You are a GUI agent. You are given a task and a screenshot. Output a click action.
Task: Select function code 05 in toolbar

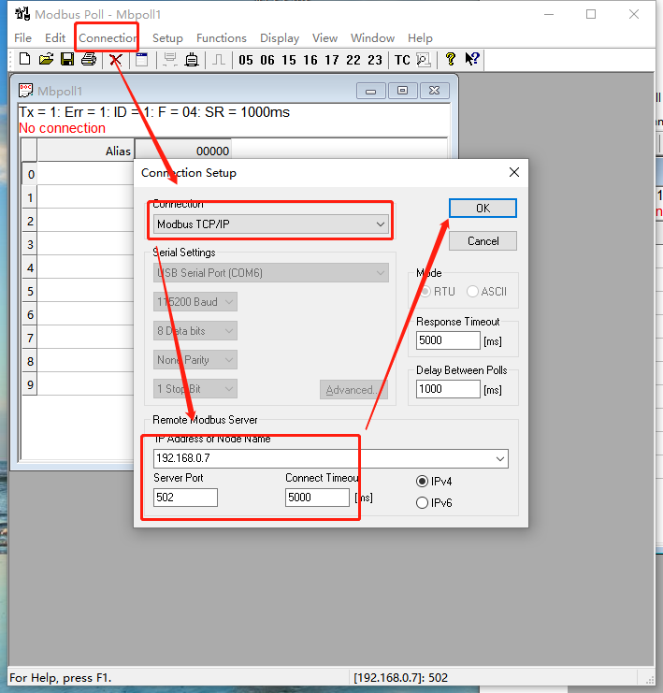(x=246, y=60)
